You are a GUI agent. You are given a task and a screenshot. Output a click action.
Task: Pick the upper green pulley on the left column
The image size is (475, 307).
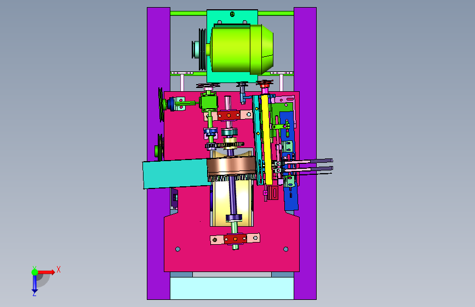(x=162, y=105)
